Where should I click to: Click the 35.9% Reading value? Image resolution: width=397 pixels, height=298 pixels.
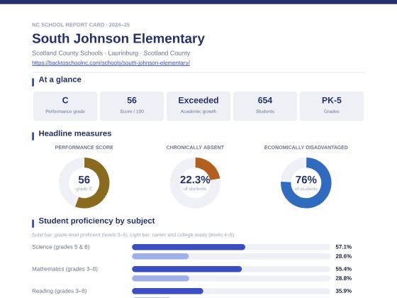[344, 291]
